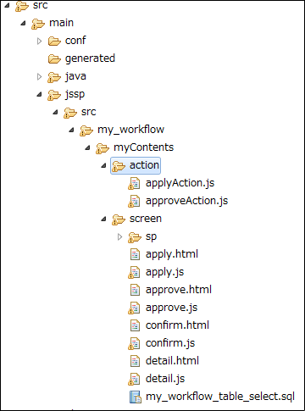Click the screen folder icon
Viewport: 305px width, 411px height.
(119, 219)
